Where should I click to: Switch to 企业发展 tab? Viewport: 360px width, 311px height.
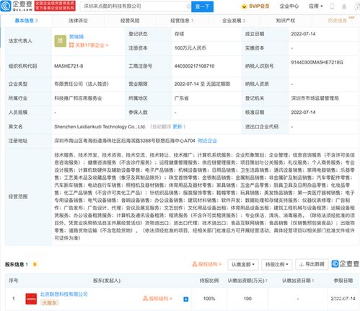(x=234, y=21)
